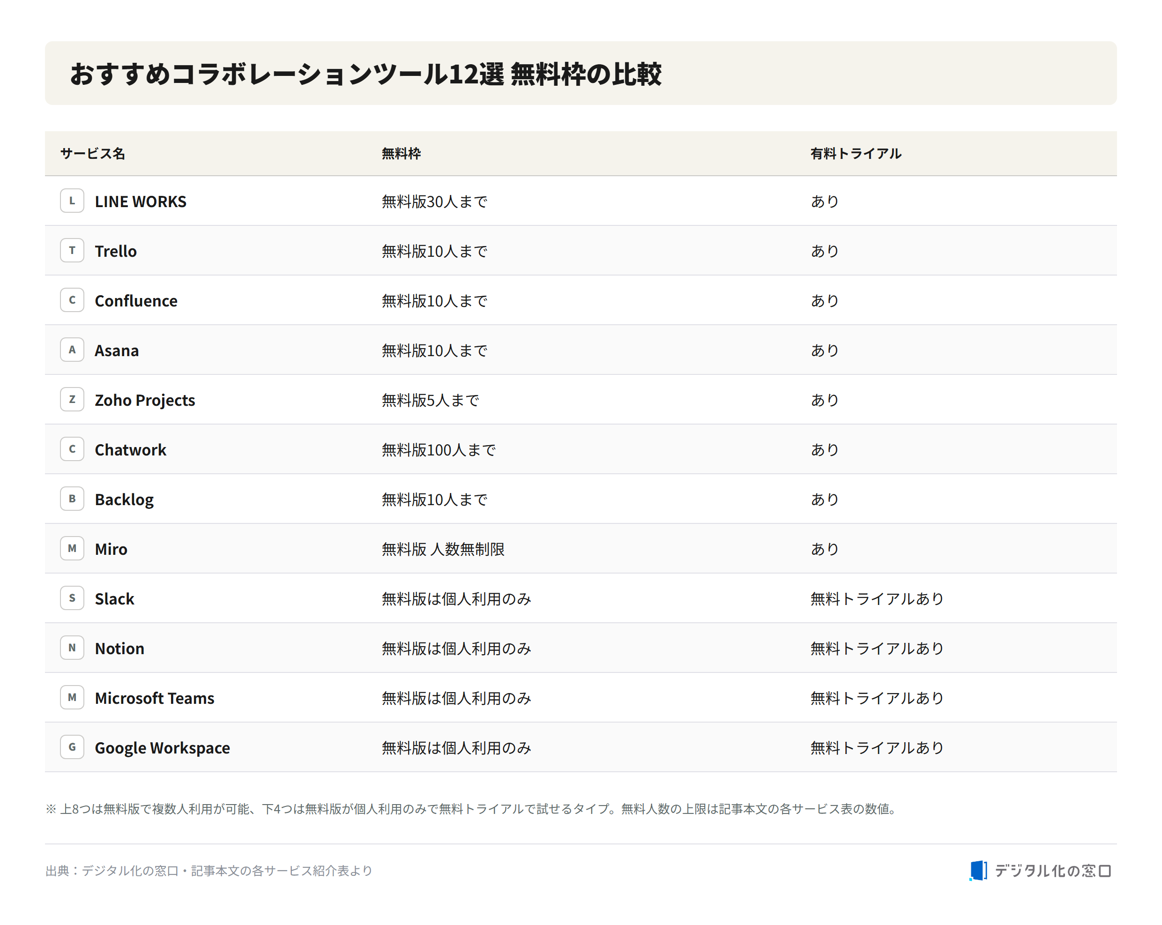Click 無料版は個人利用のみ in the Notion row
Screen dimensions: 1162x925
tap(456, 648)
